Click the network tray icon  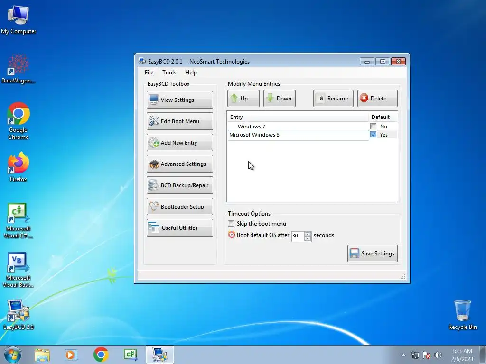pyautogui.click(x=415, y=355)
